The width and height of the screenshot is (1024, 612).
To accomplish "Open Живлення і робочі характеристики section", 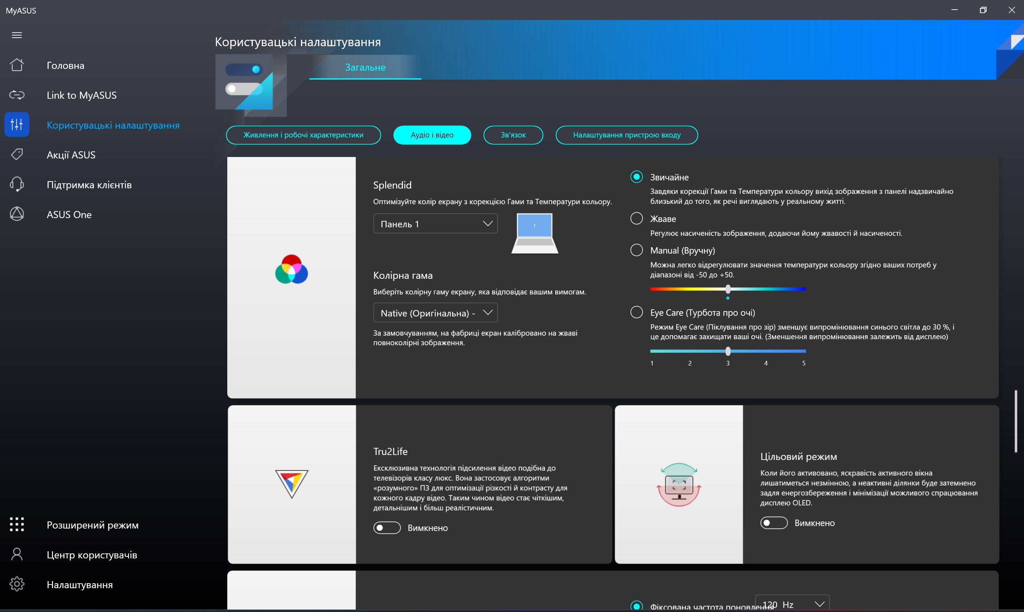I will (x=303, y=135).
